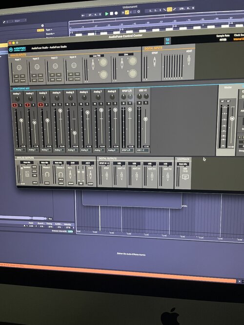Click the Analog 8 pan knob
The width and height of the screenshot is (244, 325).
pos(112,97)
